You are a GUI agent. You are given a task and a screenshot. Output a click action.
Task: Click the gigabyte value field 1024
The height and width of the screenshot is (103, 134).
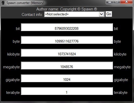[x=67, y=78]
